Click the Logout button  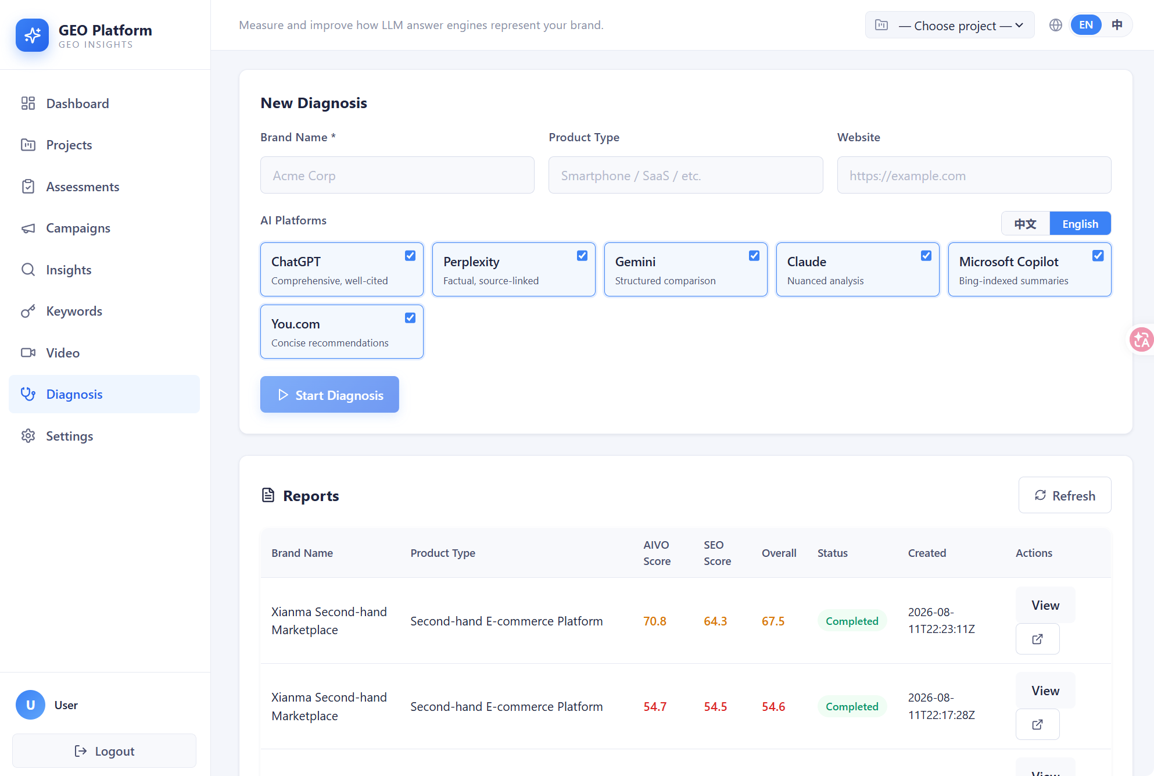[105, 751]
